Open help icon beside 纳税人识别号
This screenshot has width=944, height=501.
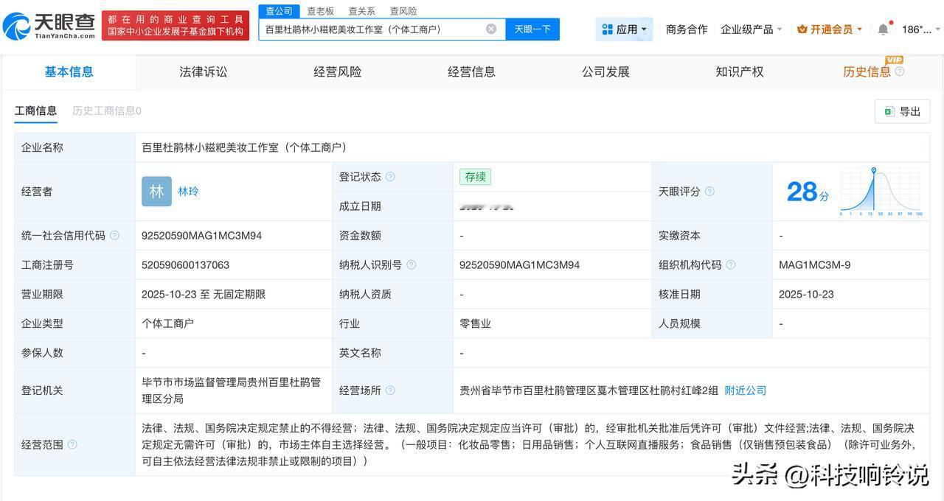[411, 265]
